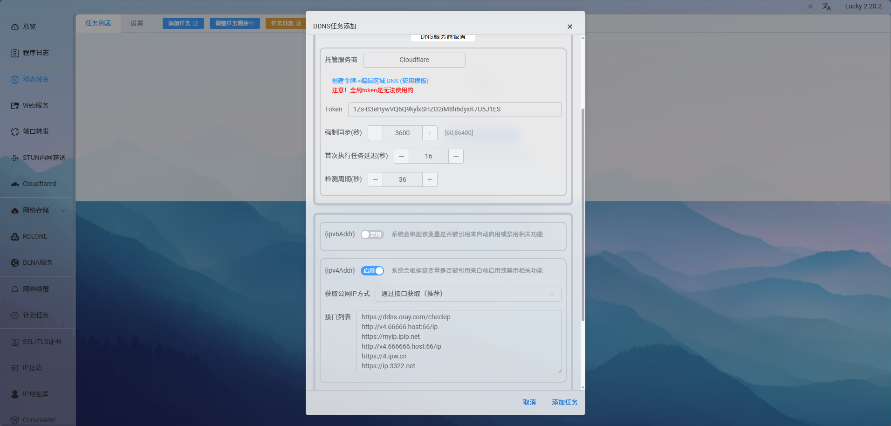Viewport: 891px width, 426px height.
Task: Select the 任务列表 tab
Action: pos(98,23)
